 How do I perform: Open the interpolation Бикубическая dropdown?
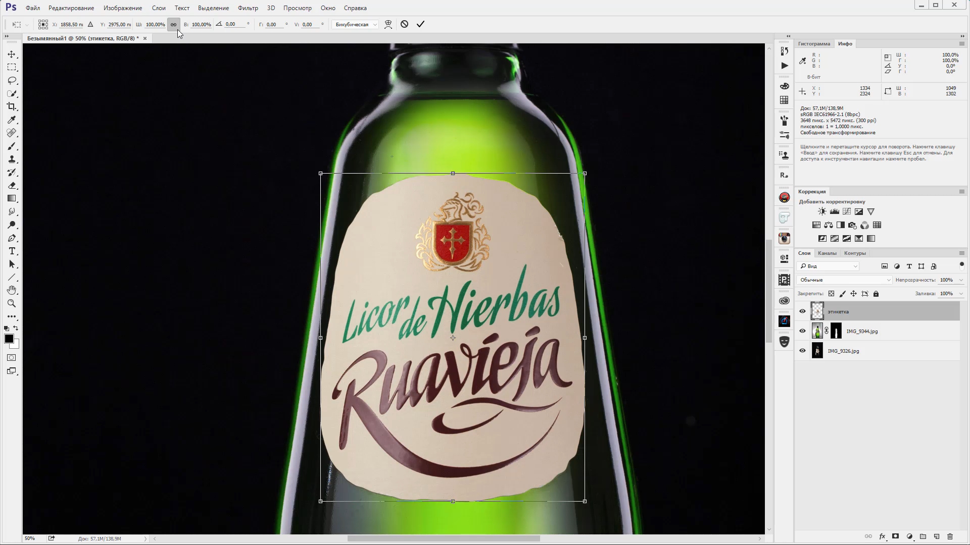[x=356, y=24]
